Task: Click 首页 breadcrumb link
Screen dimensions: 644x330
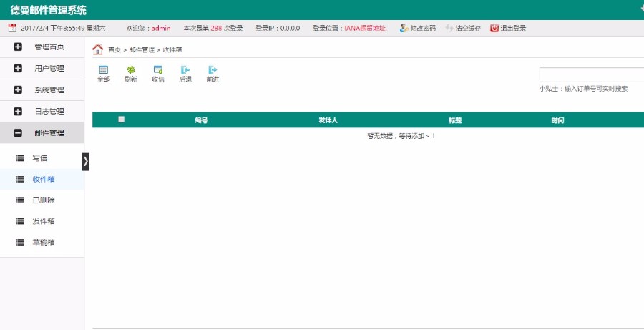Action: pos(114,49)
